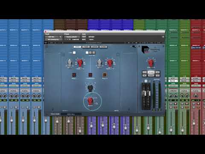Click the left output level meter
Image resolution: width=205 pixels, height=154 pixels.
[154, 95]
